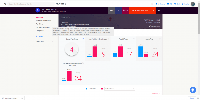
Task: Select Plan Benchmarking in sidebar
Action: 43,27
